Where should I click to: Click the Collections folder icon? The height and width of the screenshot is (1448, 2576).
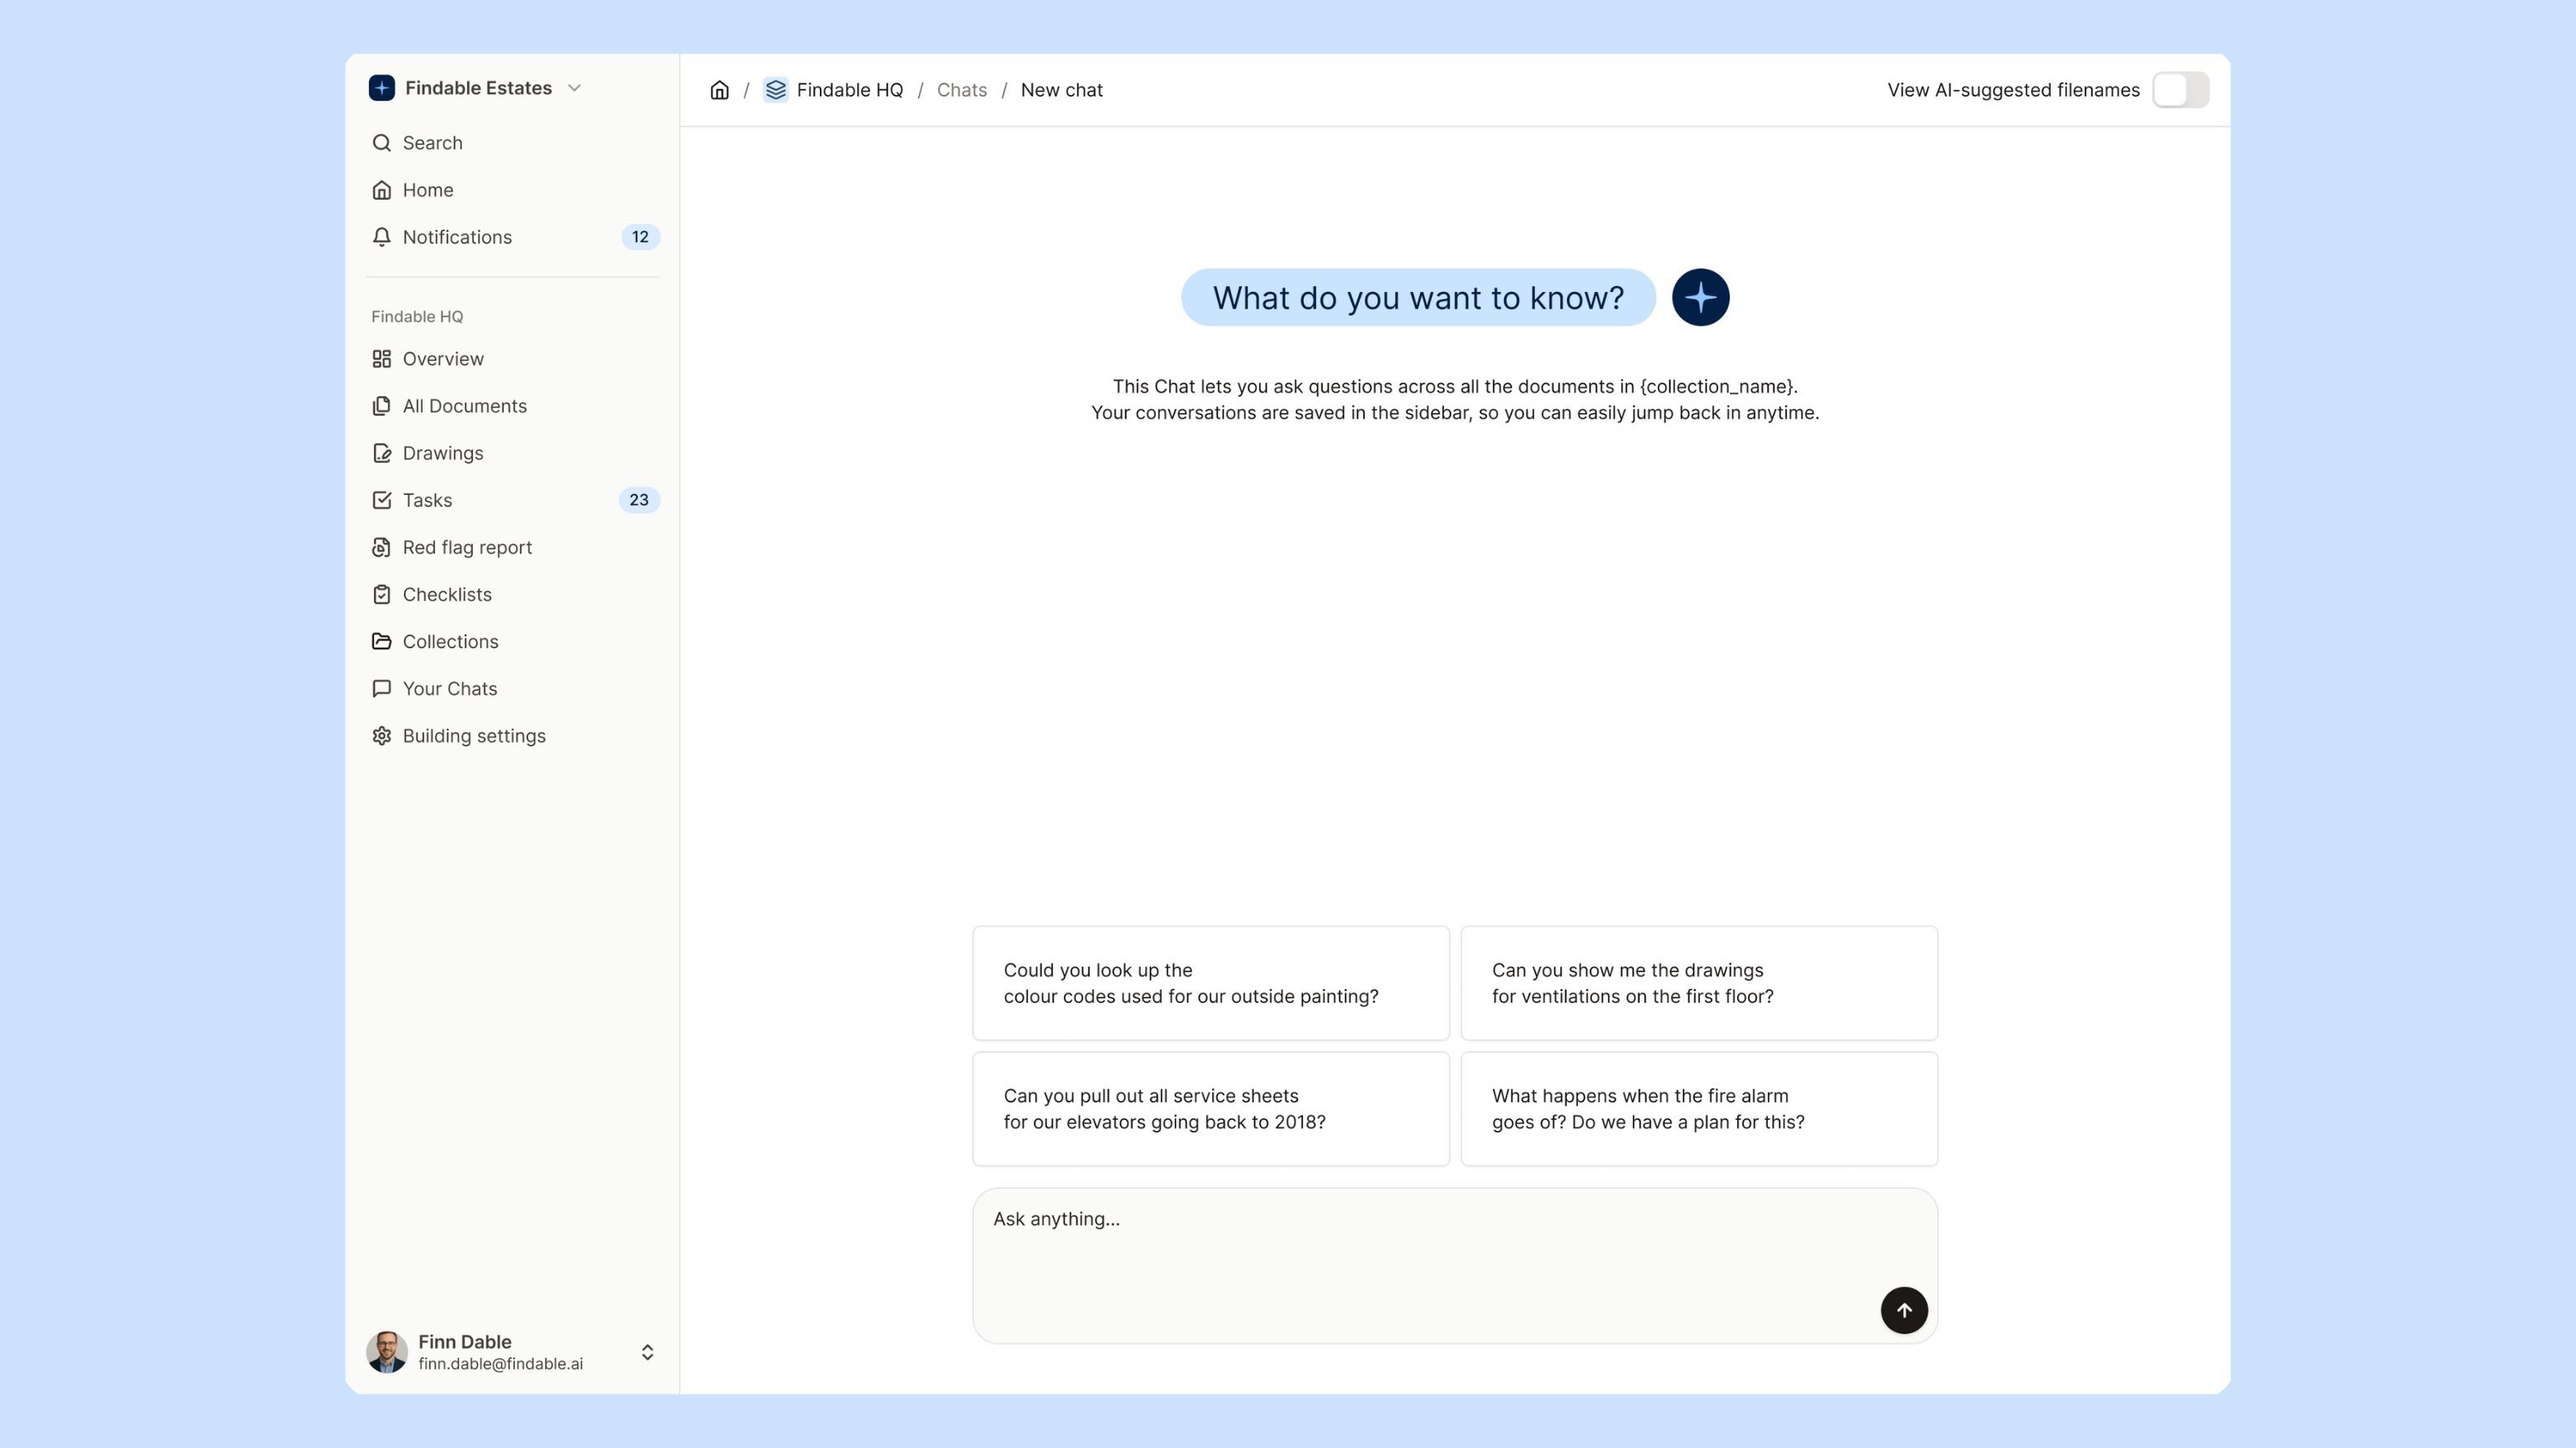click(381, 640)
